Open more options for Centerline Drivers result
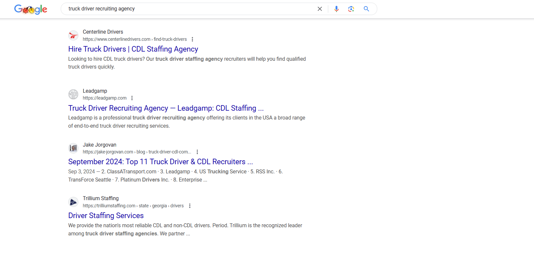The image size is (534, 254). coord(192,39)
